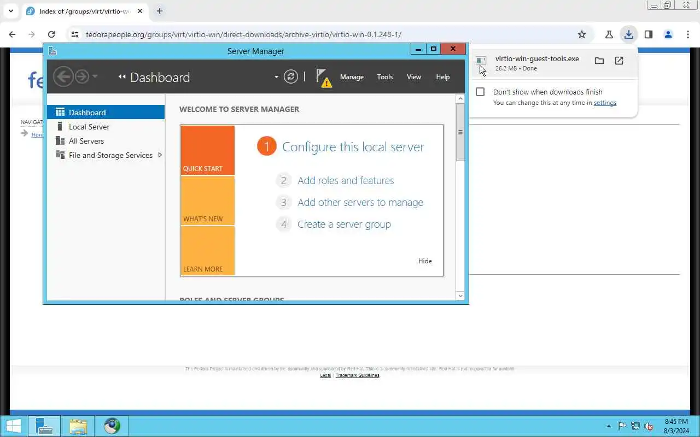Click the Trademark Guidelines footer link
The width and height of the screenshot is (700, 437).
coord(357,375)
